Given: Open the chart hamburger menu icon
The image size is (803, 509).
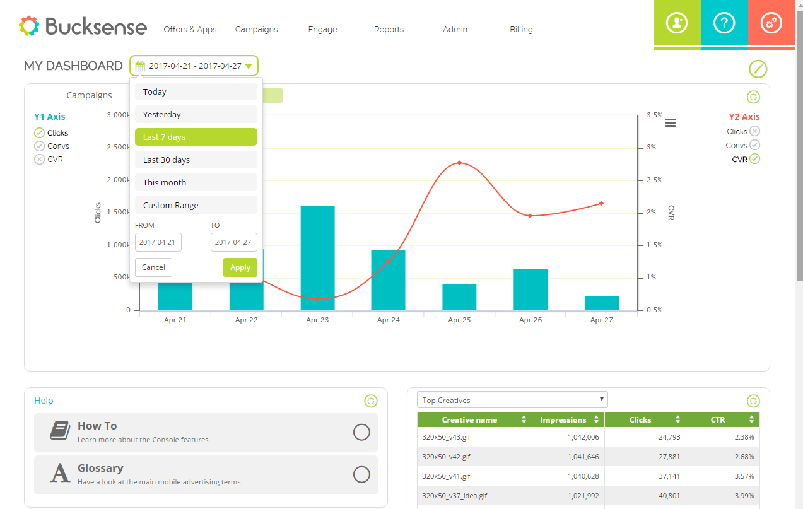Looking at the screenshot, I should coord(671,122).
